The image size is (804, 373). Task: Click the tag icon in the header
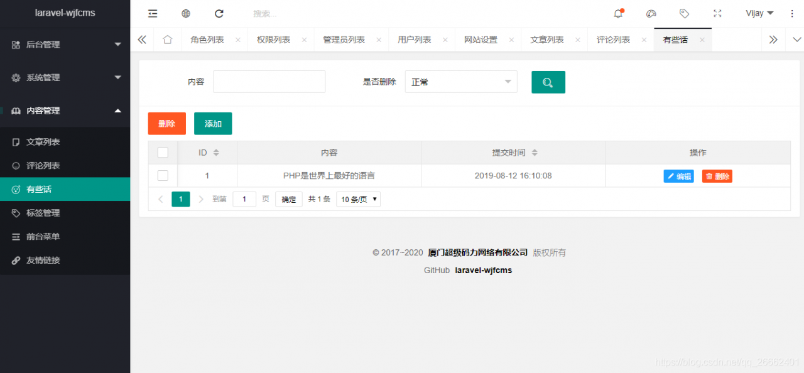point(685,13)
